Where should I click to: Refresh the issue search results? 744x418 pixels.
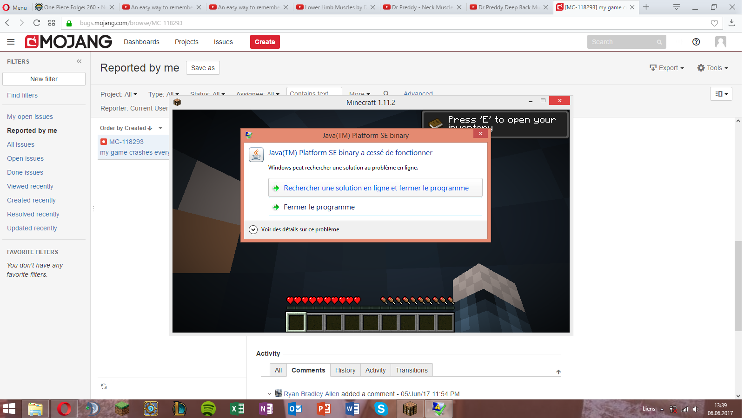click(x=104, y=386)
